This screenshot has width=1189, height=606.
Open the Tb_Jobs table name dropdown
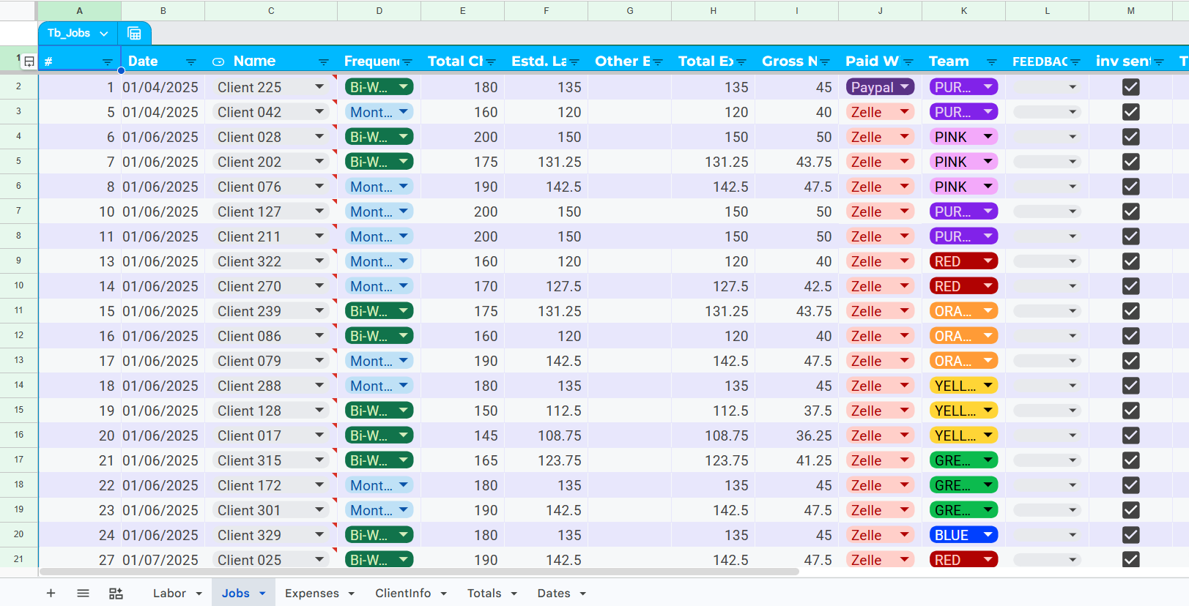pos(104,34)
